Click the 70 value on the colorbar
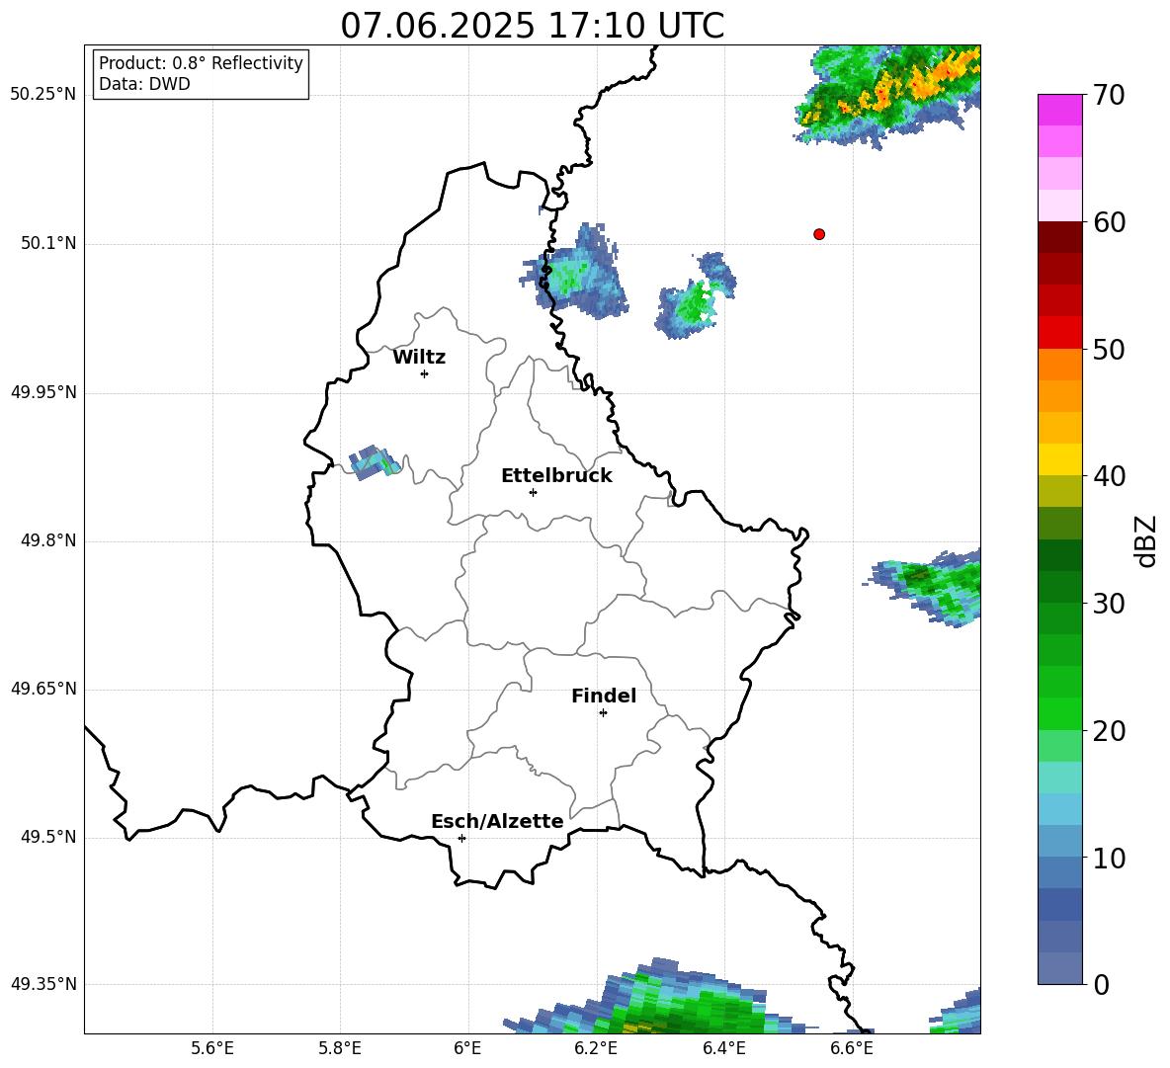The width and height of the screenshot is (1170, 1068). [1109, 96]
